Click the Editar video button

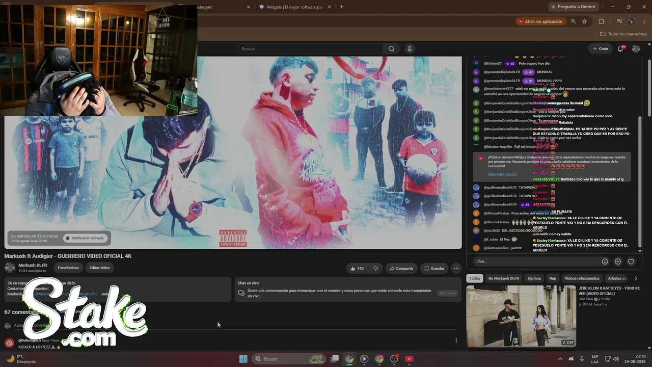tap(99, 268)
